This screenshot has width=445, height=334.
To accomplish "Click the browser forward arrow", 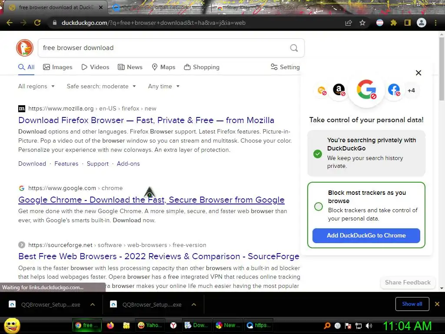I will [23, 23].
